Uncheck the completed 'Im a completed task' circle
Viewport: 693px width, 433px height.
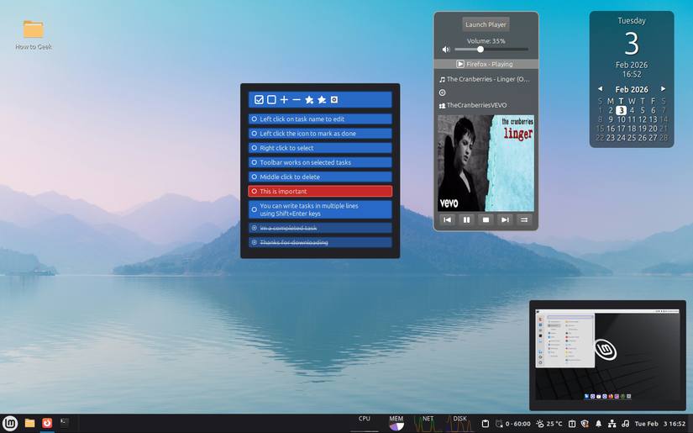pyautogui.click(x=255, y=228)
